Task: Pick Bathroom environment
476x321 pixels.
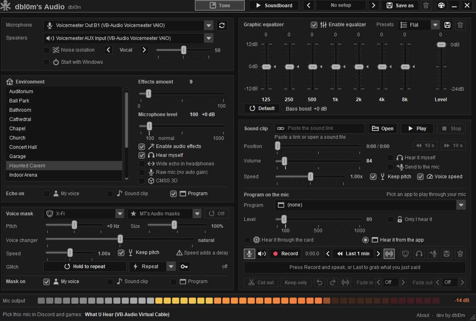Action: [64, 110]
